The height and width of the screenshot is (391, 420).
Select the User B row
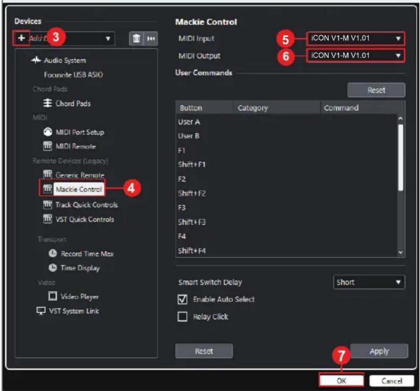click(287, 136)
